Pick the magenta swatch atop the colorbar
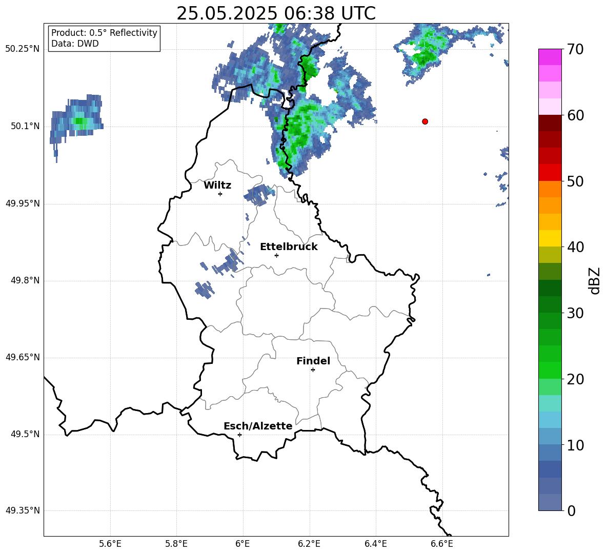The height and width of the screenshot is (554, 607). [x=550, y=57]
